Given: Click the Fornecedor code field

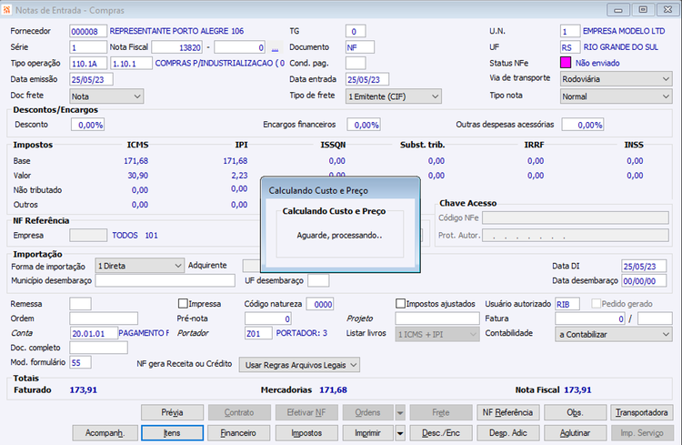Looking at the screenshot, I should coord(88,31).
